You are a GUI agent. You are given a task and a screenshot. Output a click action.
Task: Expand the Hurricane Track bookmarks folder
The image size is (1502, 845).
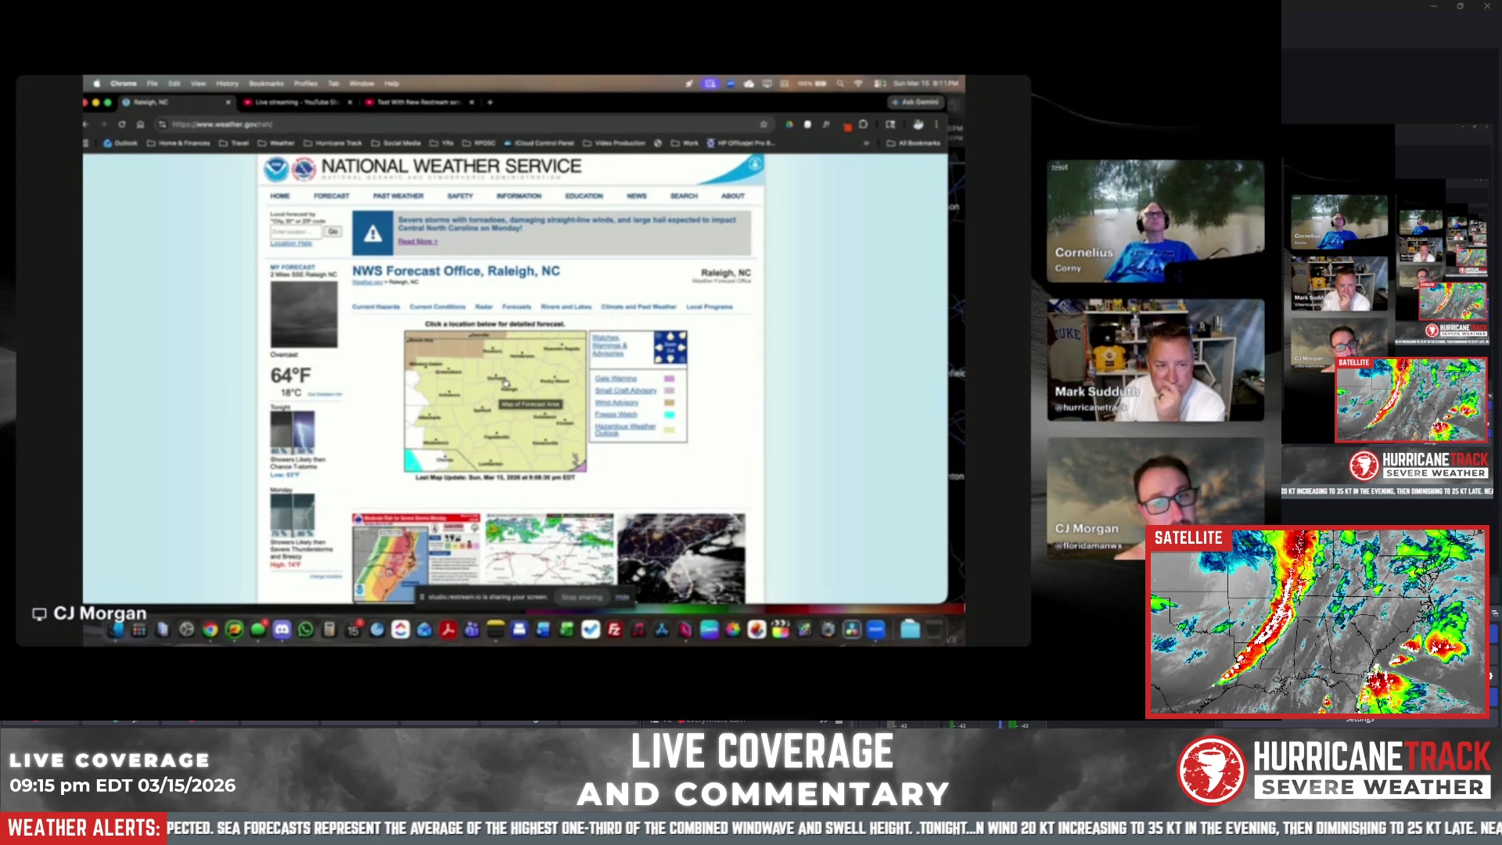point(333,143)
